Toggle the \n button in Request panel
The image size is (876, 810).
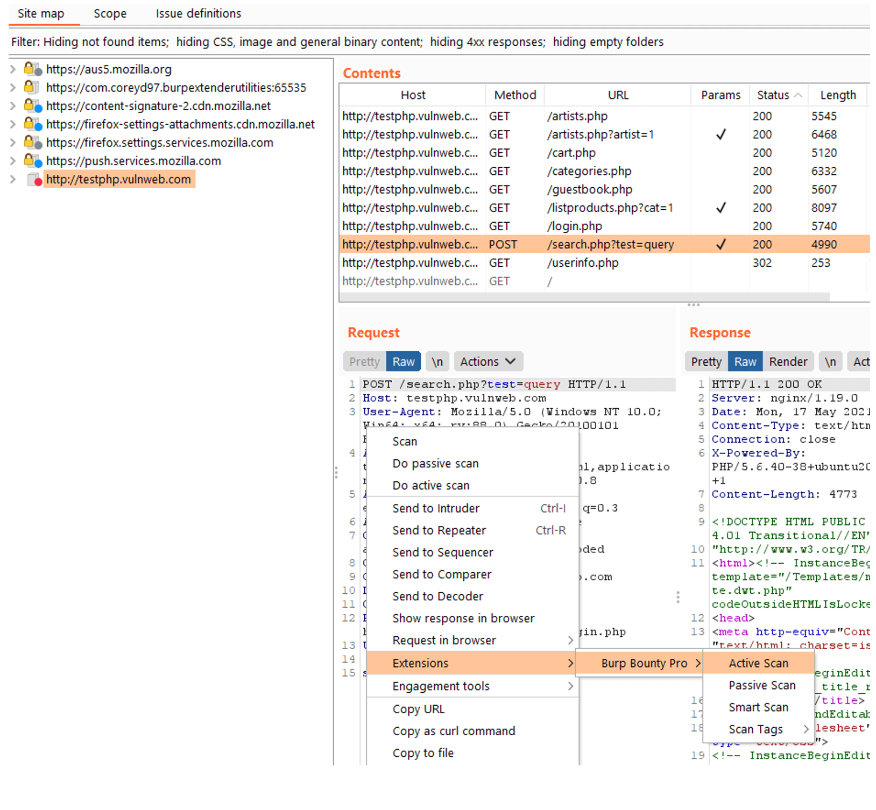437,362
